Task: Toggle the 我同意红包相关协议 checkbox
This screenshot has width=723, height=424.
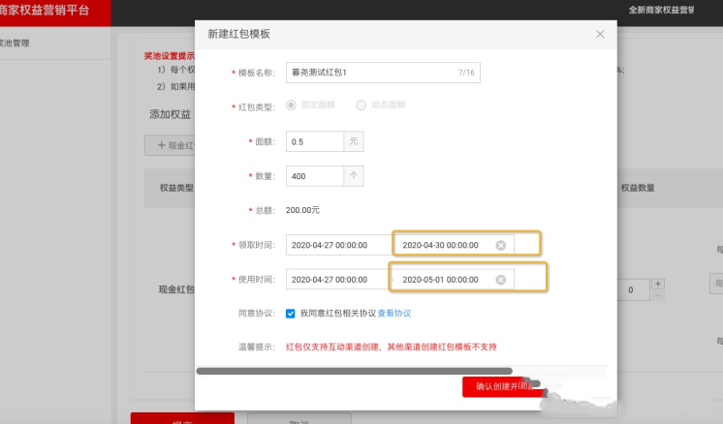Action: coord(291,314)
